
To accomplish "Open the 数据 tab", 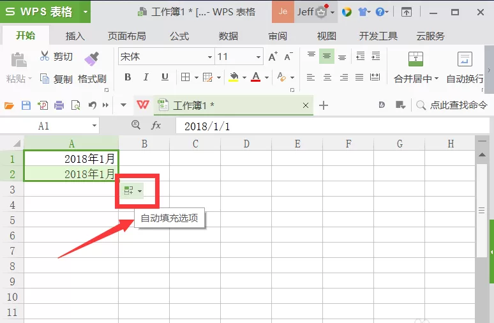I will click(228, 36).
